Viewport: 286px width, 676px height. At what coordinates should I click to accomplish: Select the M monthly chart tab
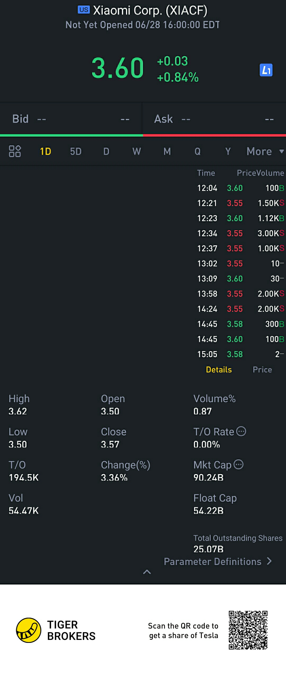coord(167,151)
